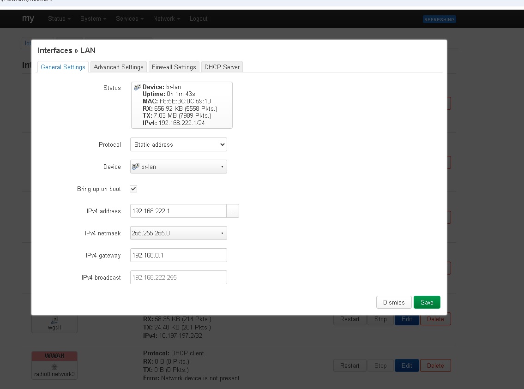This screenshot has height=389, width=524.
Task: Uncheck the Bring up on boot checkbox
Action: click(x=133, y=189)
